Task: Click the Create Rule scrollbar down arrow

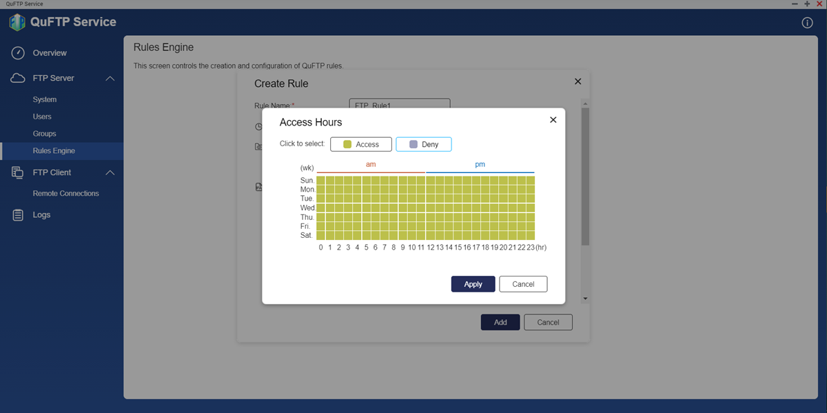Action: 585,299
